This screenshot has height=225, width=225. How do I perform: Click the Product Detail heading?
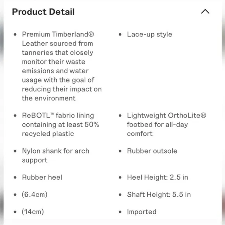(43, 12)
